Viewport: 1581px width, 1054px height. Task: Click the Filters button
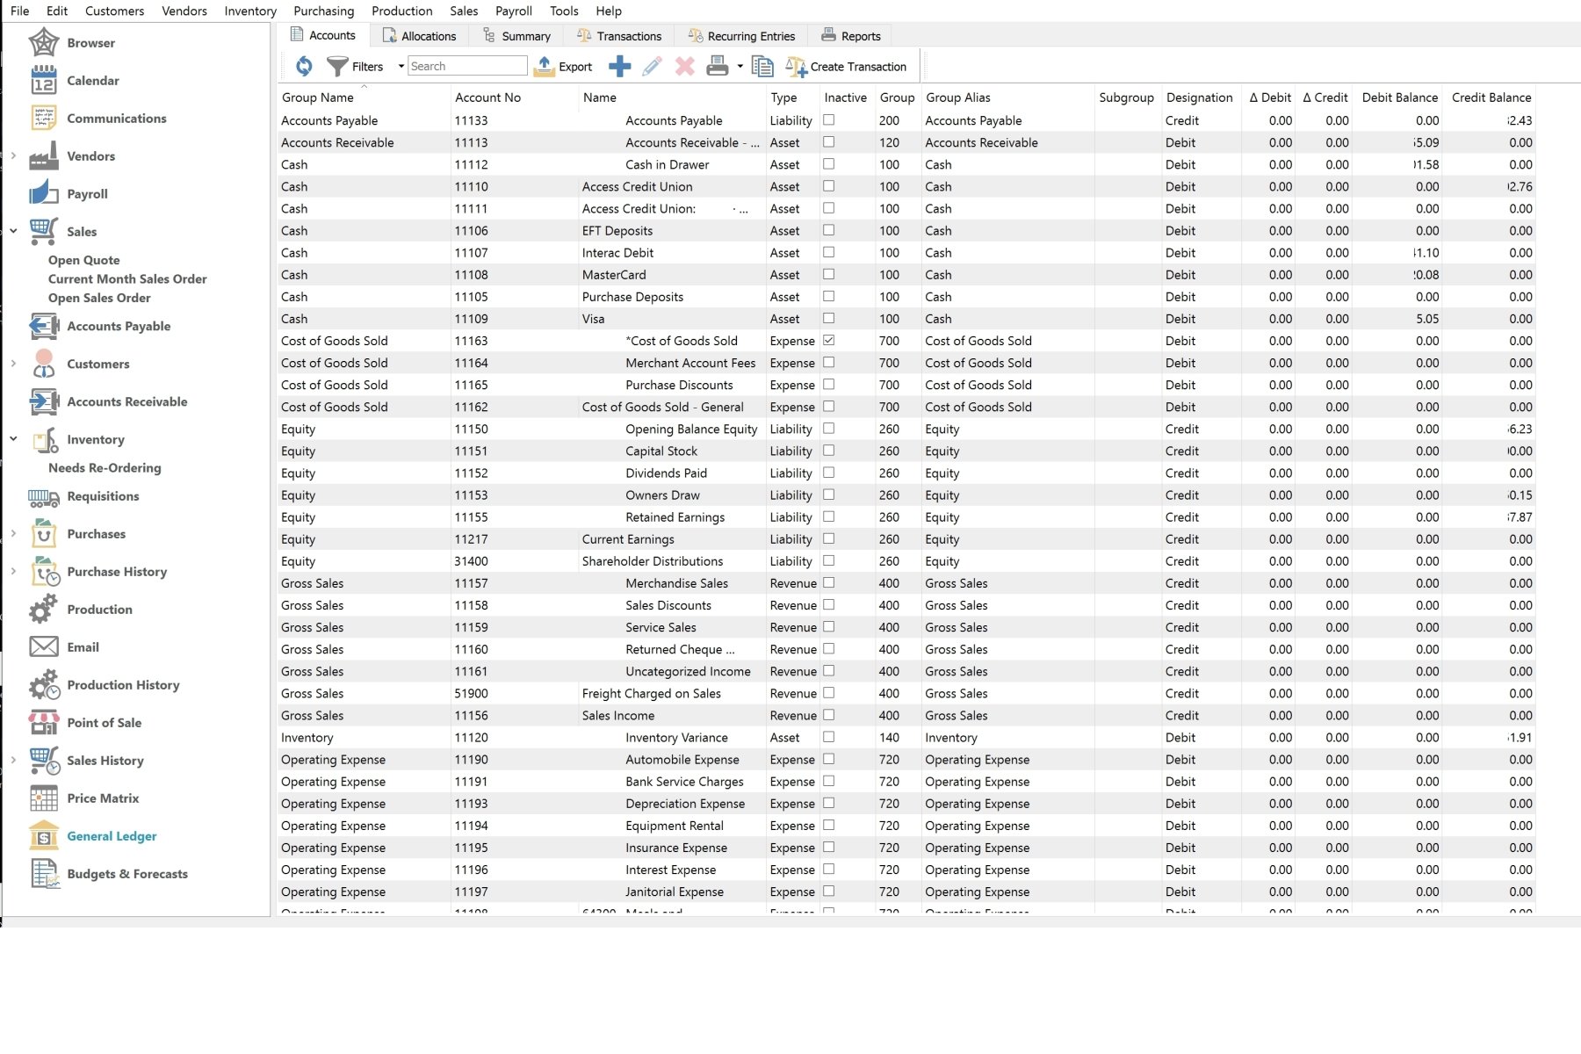pyautogui.click(x=355, y=66)
